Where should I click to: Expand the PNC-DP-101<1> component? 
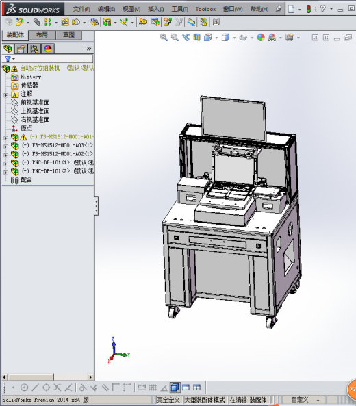(x=5, y=164)
